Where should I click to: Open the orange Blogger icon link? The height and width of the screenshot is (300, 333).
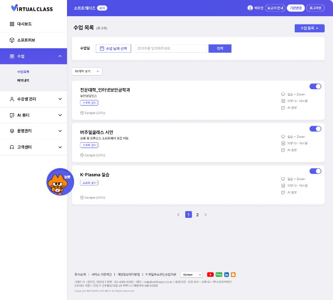point(233,274)
